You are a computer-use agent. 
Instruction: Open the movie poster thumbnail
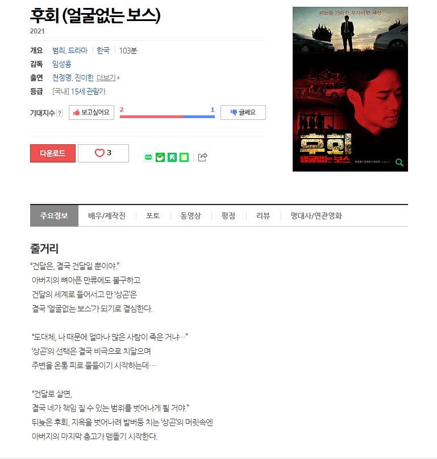pyautogui.click(x=350, y=89)
